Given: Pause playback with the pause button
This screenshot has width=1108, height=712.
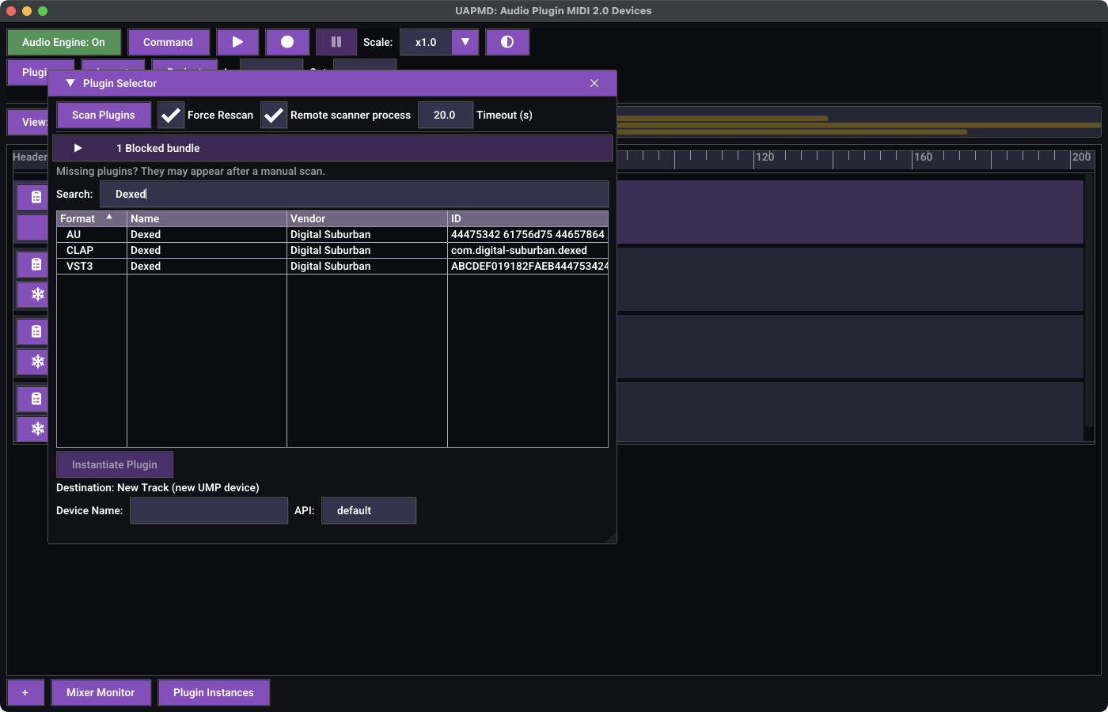Looking at the screenshot, I should click(x=336, y=42).
